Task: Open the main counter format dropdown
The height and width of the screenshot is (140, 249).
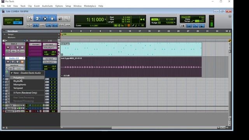Action: (x=105, y=19)
